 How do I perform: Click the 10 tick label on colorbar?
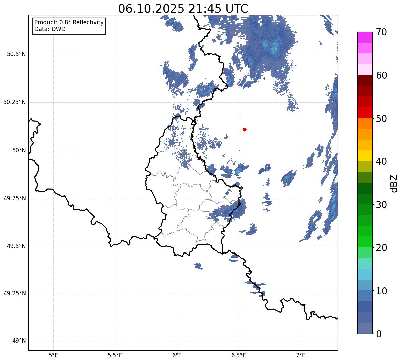(381, 291)
